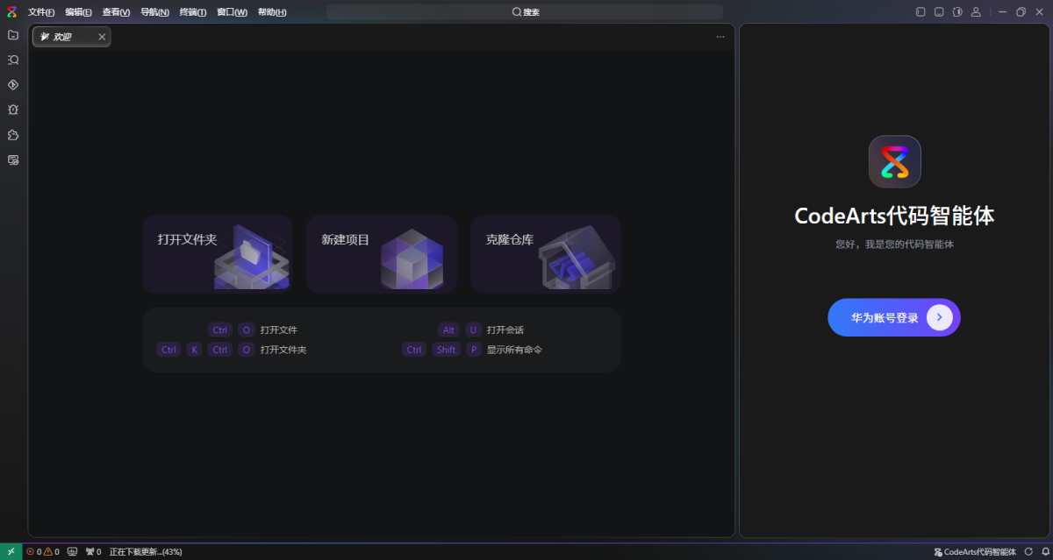
Task: Open the editor more actions ellipsis
Action: click(x=720, y=37)
